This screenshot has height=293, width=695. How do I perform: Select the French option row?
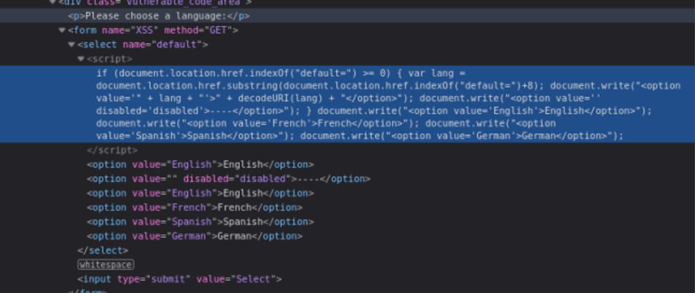pos(347,207)
